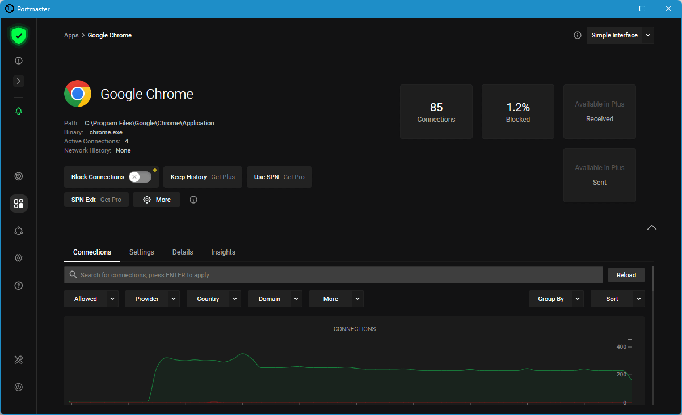Click the Google Chrome app logo
Viewport: 682px width, 415px height.
tap(78, 94)
